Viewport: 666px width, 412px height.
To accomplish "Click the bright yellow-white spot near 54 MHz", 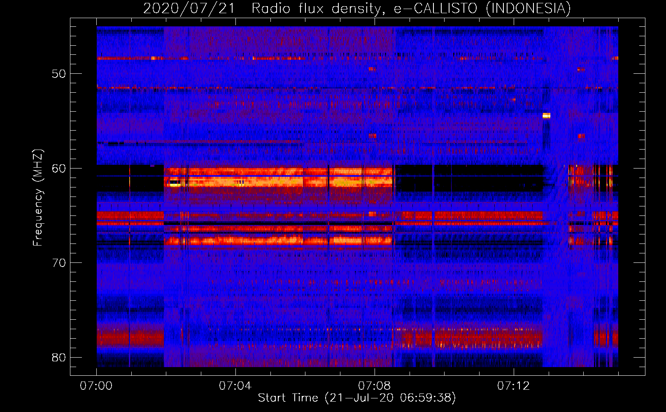I will pyautogui.click(x=546, y=115).
